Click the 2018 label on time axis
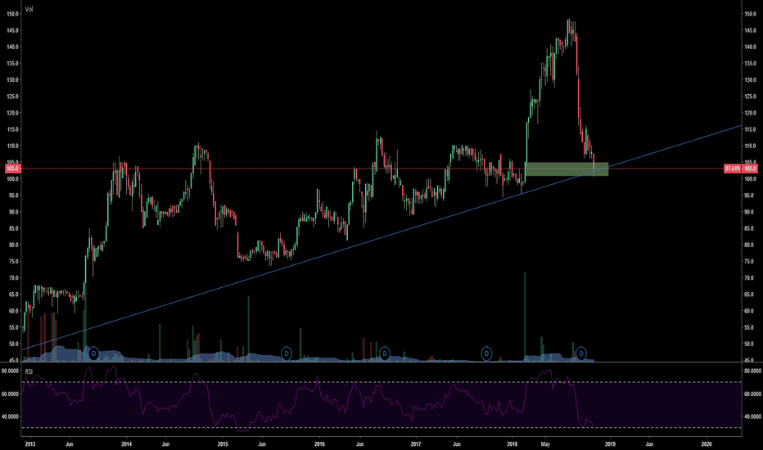This screenshot has width=763, height=450. pyautogui.click(x=512, y=444)
